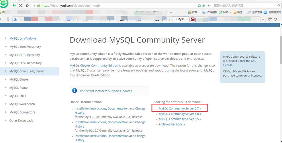The width and height of the screenshot is (282, 143).
Task: Open Documentation link for MySQL 8.0 release
Action: tap(118, 108)
